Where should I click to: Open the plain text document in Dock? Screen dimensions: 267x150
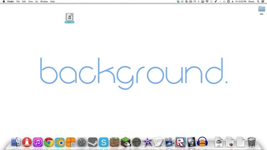pos(241,142)
